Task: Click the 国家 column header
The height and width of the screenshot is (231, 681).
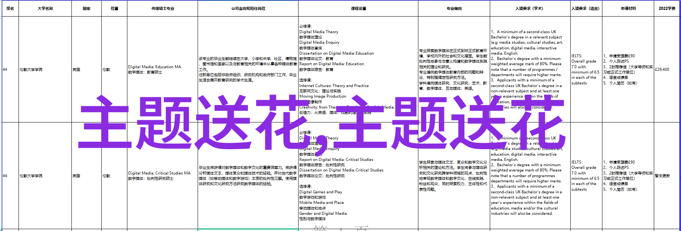Action: [x=87, y=8]
